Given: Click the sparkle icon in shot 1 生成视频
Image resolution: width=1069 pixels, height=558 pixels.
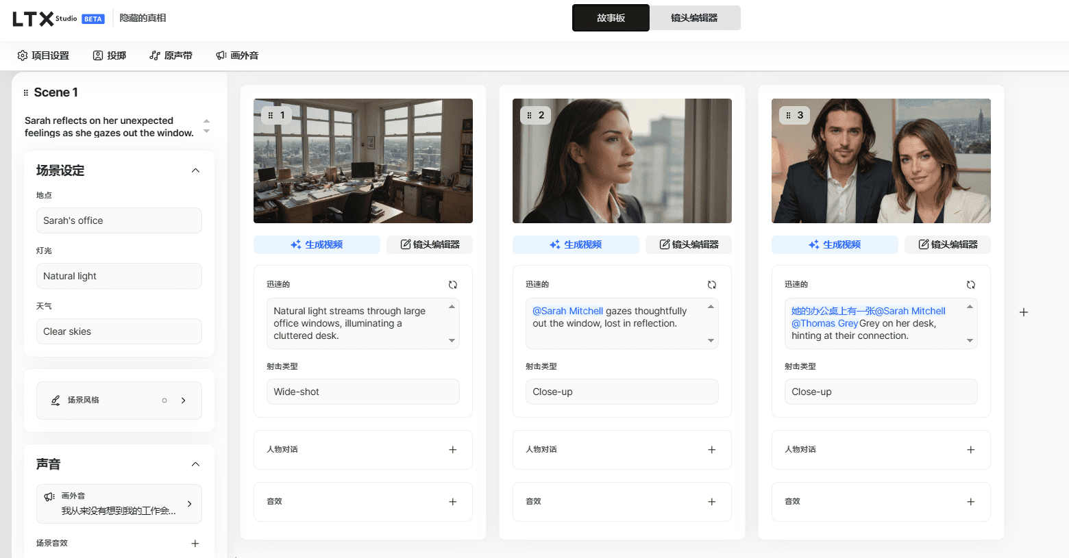Looking at the screenshot, I should [296, 244].
